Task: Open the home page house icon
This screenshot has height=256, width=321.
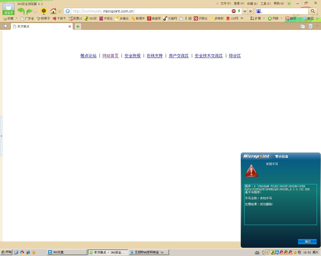Action: click(x=53, y=11)
